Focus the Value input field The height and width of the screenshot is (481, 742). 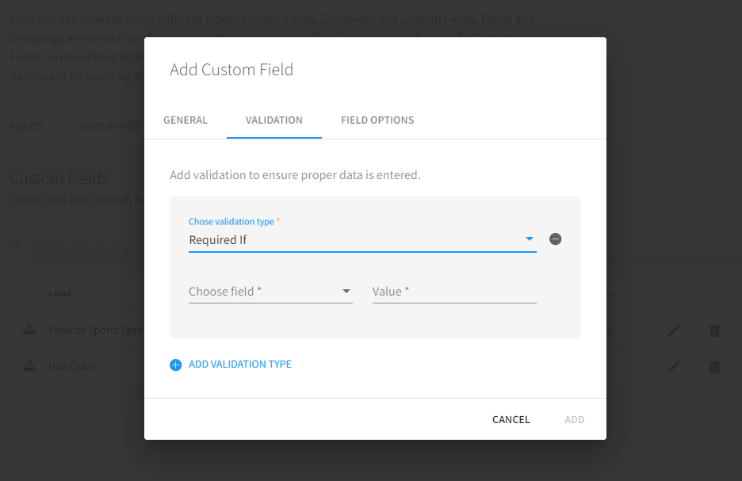(454, 292)
